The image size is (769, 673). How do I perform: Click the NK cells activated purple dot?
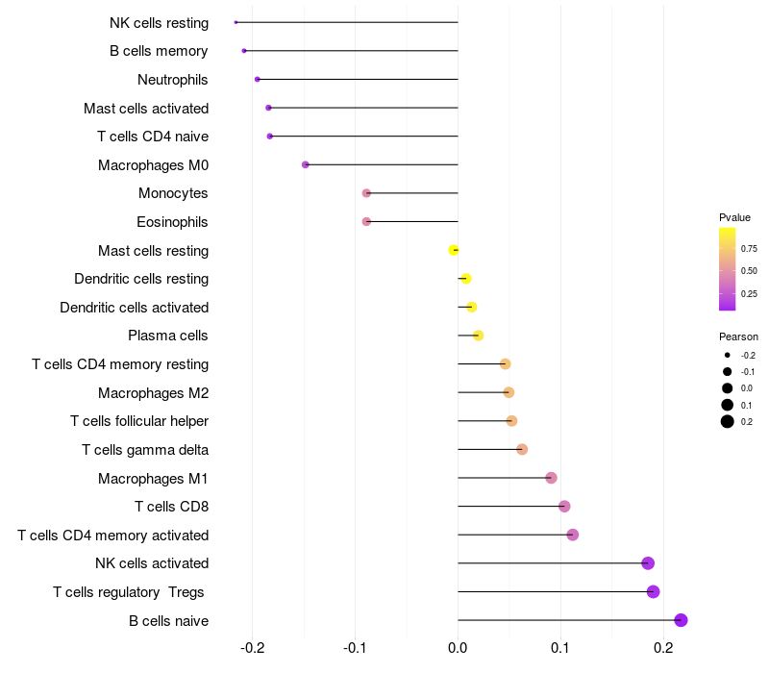click(x=648, y=563)
